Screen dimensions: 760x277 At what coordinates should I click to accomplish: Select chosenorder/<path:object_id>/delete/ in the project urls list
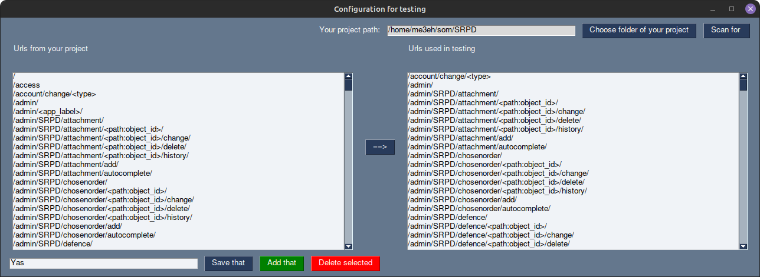pyautogui.click(x=178, y=209)
